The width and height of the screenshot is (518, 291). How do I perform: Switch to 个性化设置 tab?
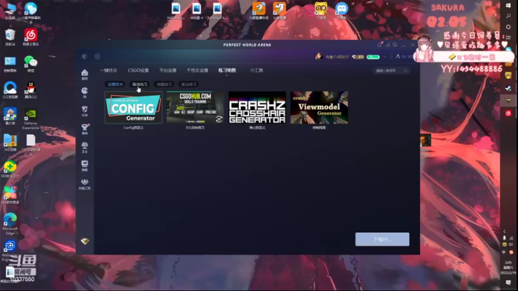(x=197, y=70)
